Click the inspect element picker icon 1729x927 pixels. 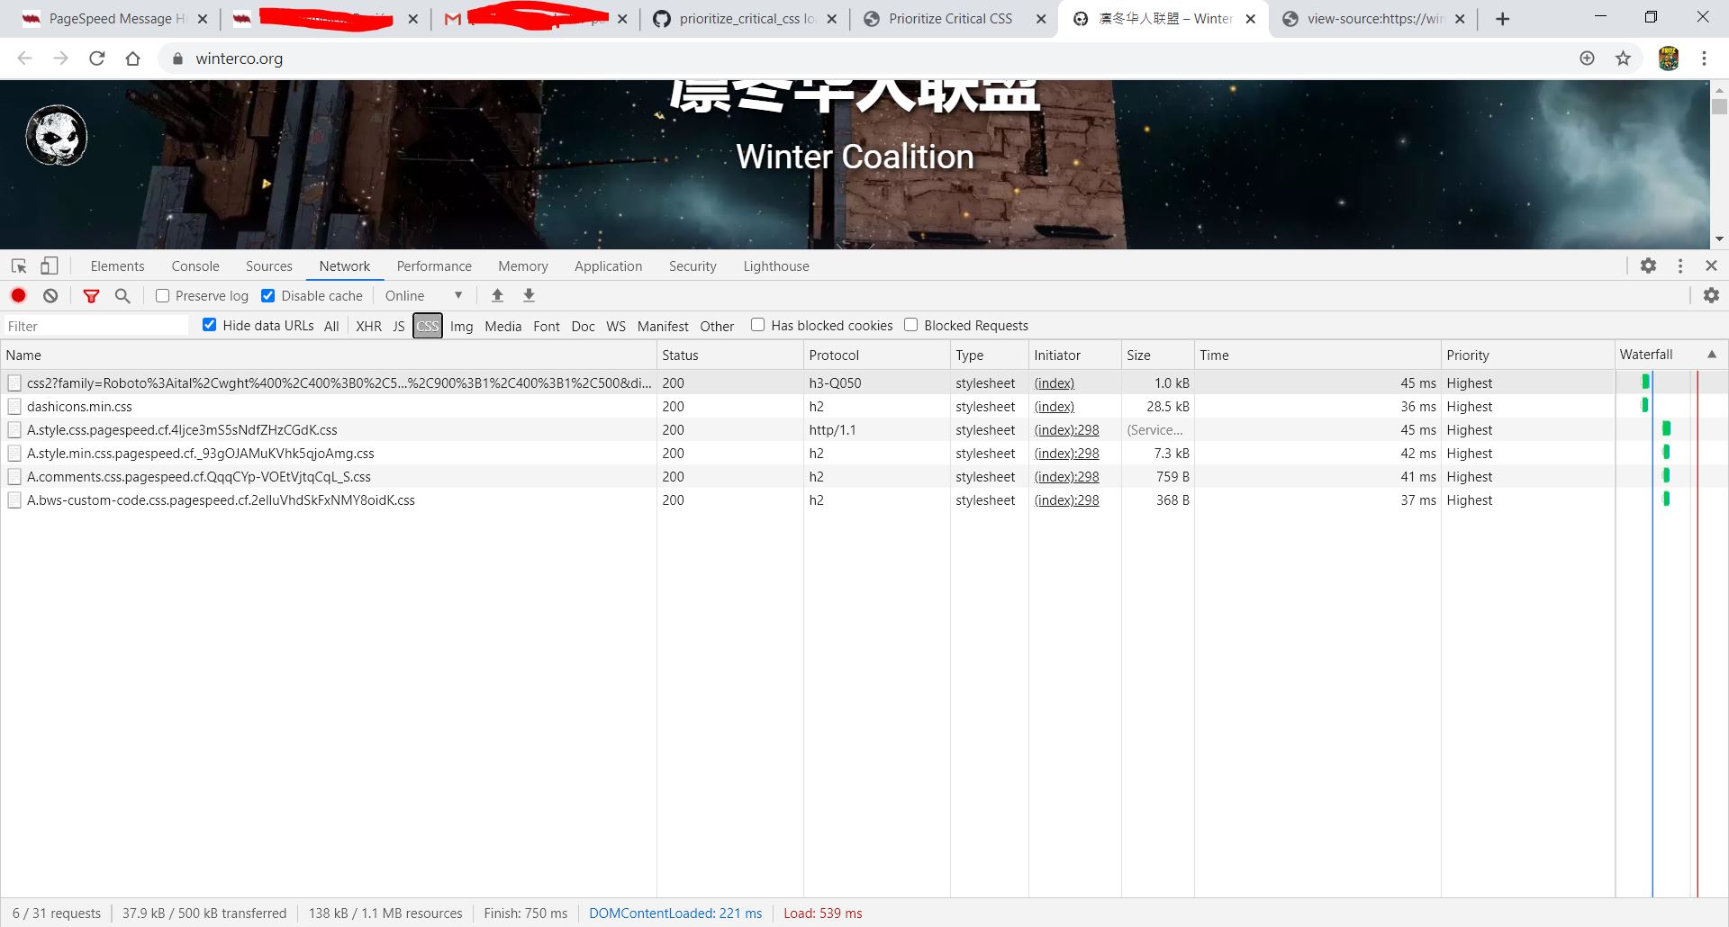point(19,265)
